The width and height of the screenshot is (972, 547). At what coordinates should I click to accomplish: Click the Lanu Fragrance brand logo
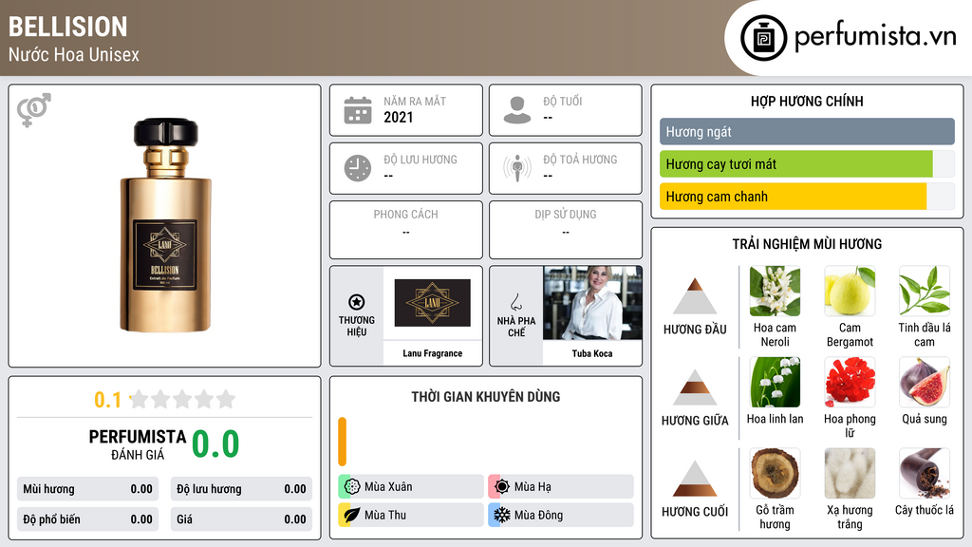pos(432,303)
